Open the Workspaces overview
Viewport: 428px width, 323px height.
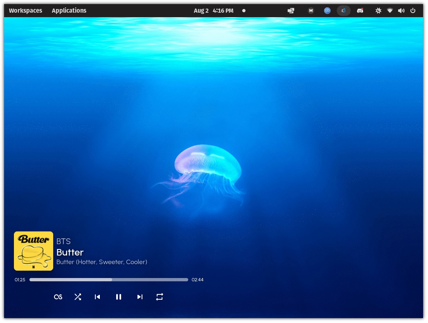point(25,11)
